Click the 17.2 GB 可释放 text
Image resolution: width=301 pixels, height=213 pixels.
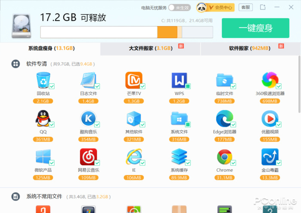coord(73,17)
